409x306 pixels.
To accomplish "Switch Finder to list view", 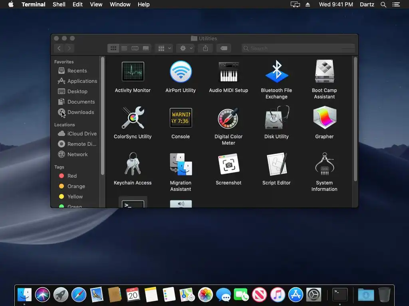I will (124, 48).
